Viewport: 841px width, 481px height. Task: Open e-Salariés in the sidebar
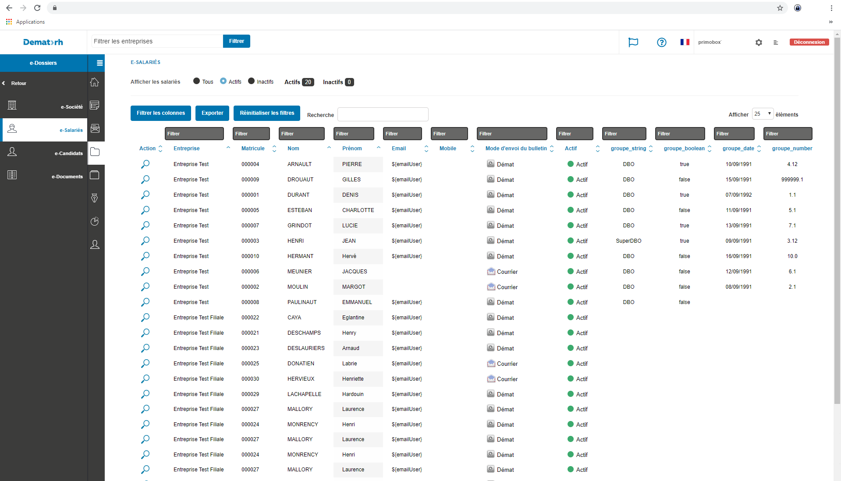point(44,130)
